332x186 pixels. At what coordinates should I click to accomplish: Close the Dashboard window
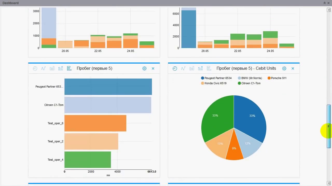coord(329,3)
